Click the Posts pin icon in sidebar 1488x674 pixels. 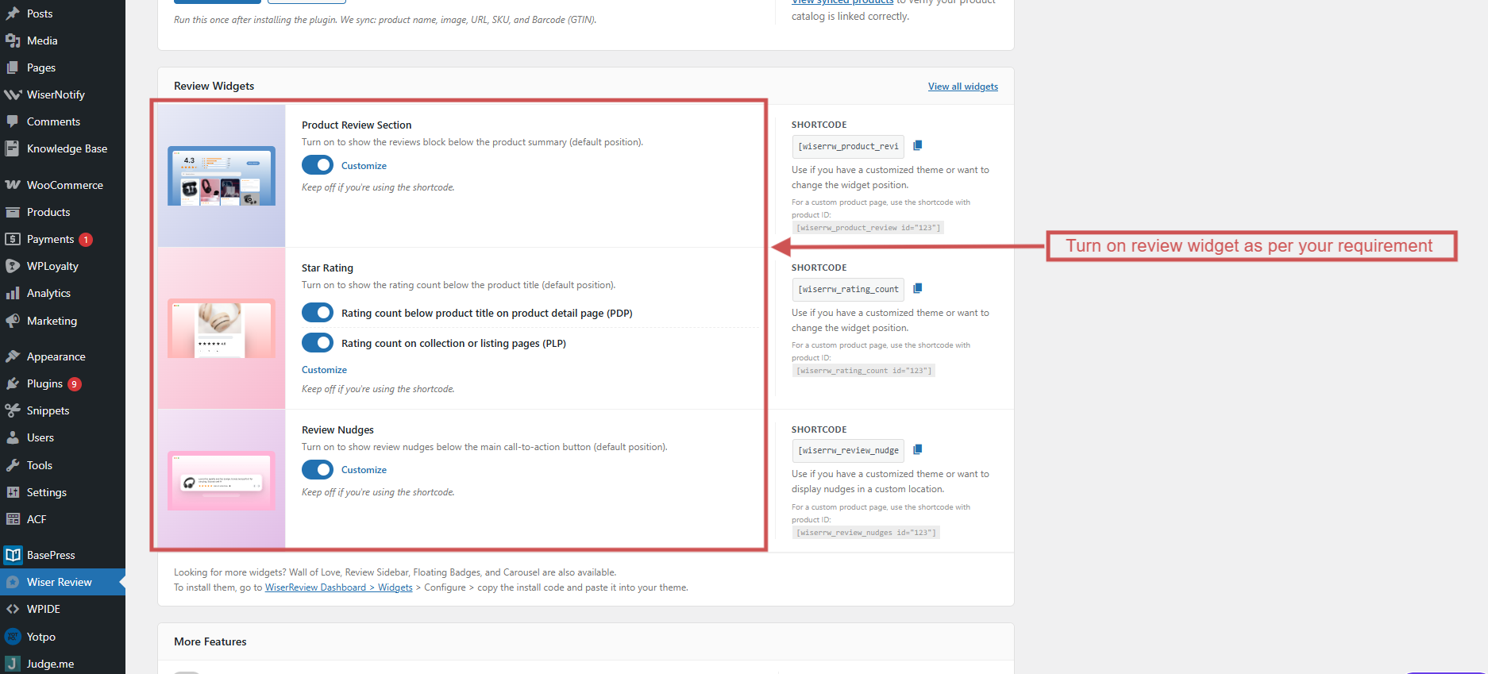pos(13,13)
